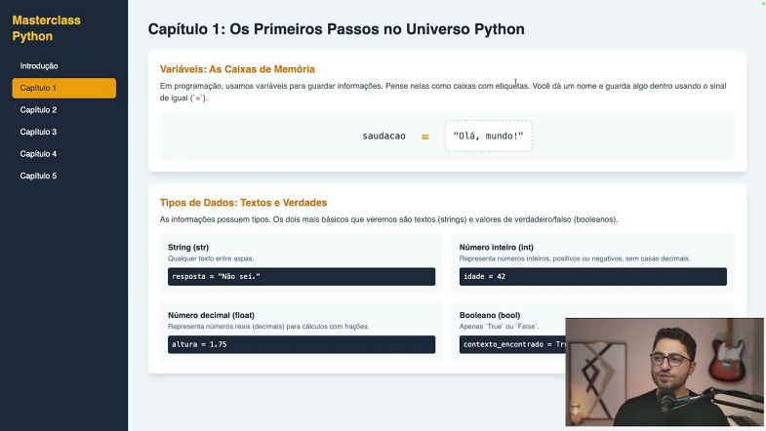Open the Introdução sidebar item
This screenshot has height=431, width=766.
tap(39, 66)
